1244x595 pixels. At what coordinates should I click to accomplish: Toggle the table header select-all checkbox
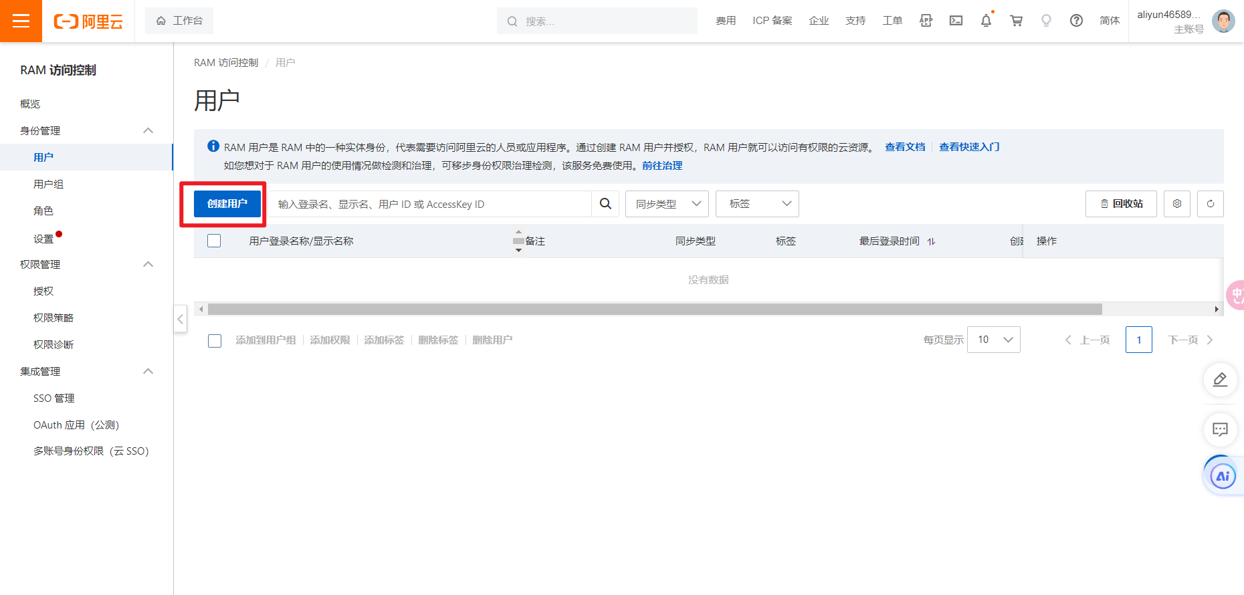coord(214,241)
